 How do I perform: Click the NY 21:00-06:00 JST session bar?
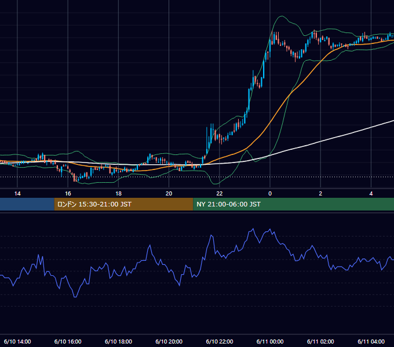[x=294, y=204]
